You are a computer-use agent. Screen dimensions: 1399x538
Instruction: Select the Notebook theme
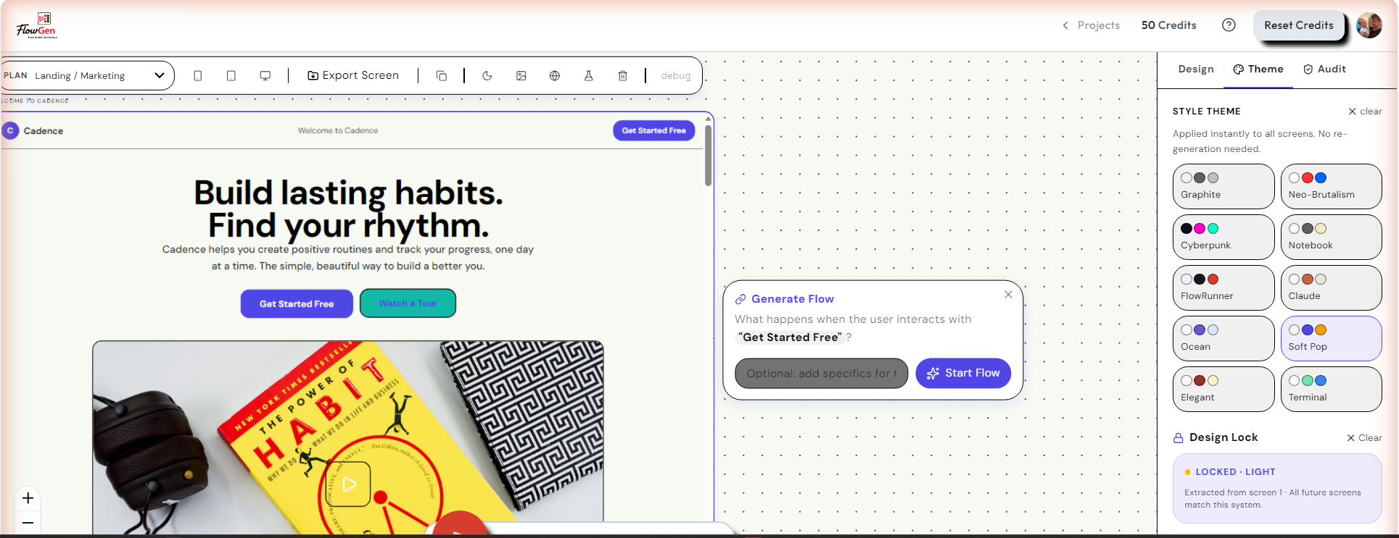coord(1332,237)
